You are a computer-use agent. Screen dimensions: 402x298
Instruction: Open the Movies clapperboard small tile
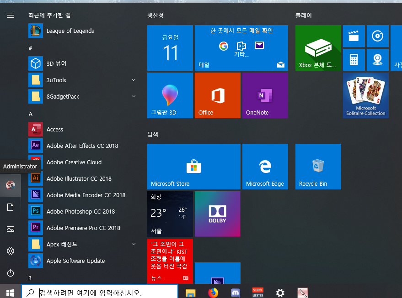(x=354, y=36)
